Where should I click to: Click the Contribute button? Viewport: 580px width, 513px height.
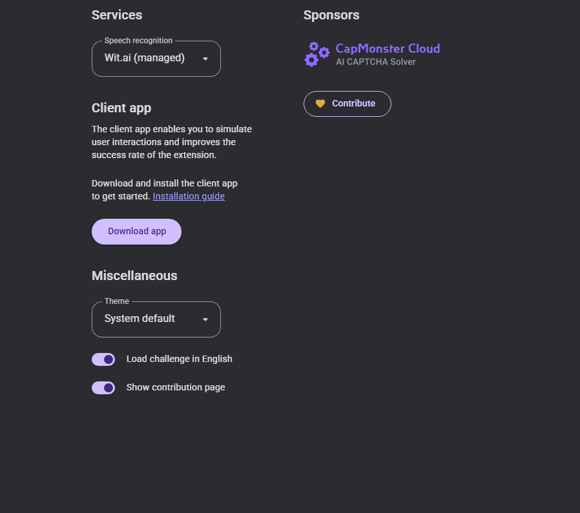click(x=347, y=104)
